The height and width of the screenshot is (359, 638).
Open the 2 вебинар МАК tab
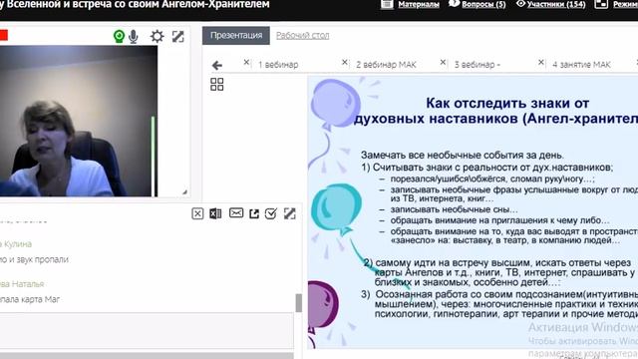pyautogui.click(x=386, y=64)
